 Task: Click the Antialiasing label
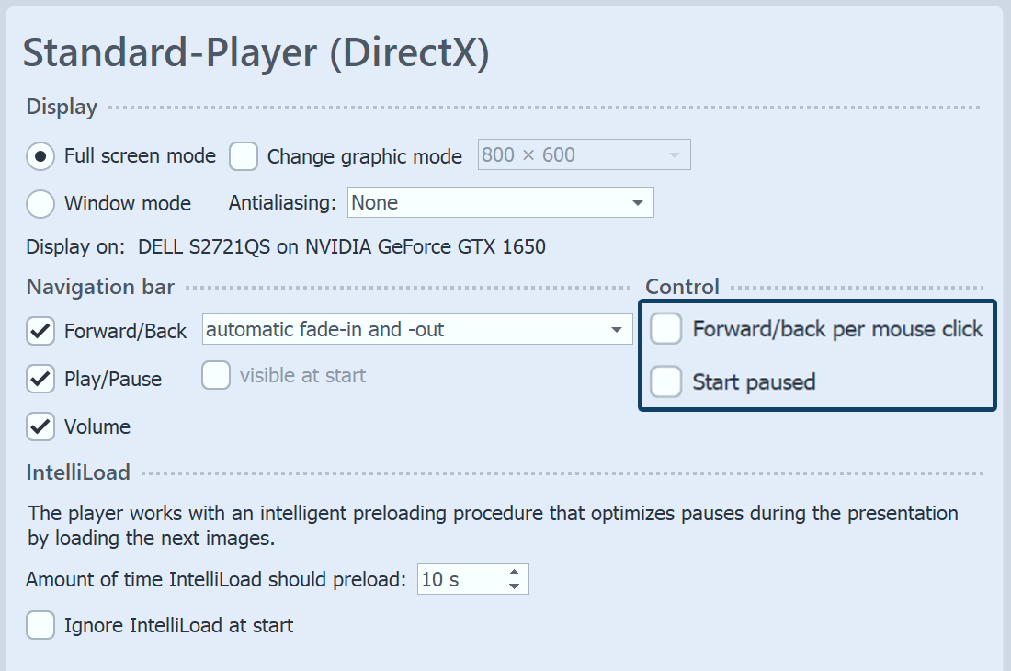282,203
